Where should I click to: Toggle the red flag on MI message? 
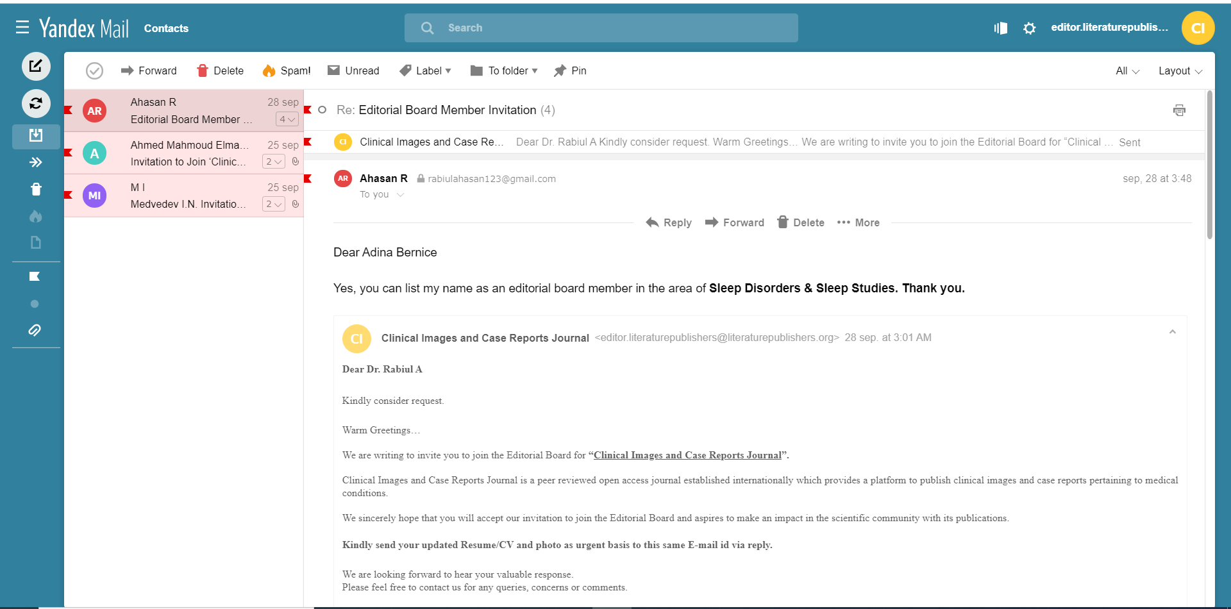69,195
